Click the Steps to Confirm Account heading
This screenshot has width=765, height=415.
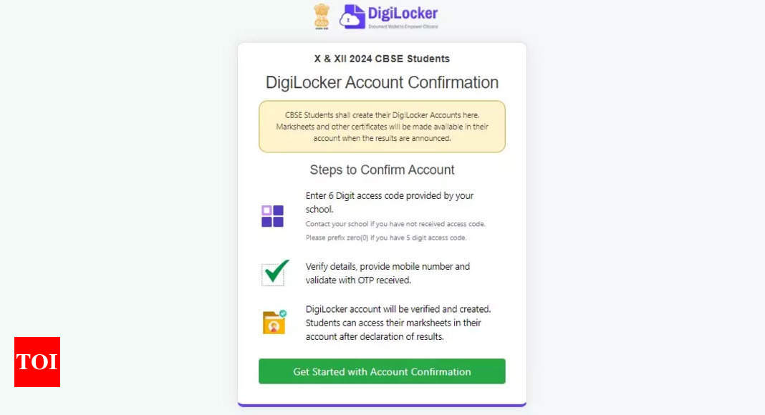point(382,170)
